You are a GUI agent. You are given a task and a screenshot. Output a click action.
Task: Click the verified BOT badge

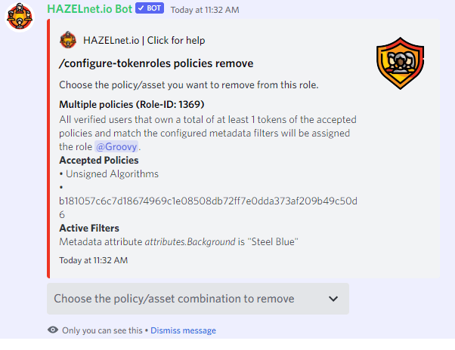[150, 8]
